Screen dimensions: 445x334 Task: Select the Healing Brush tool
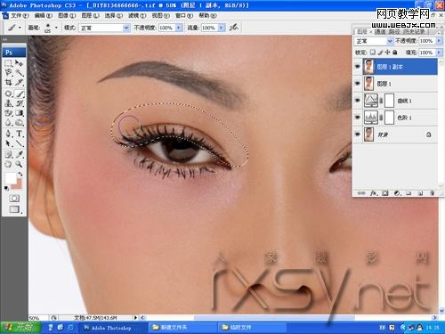click(8, 94)
